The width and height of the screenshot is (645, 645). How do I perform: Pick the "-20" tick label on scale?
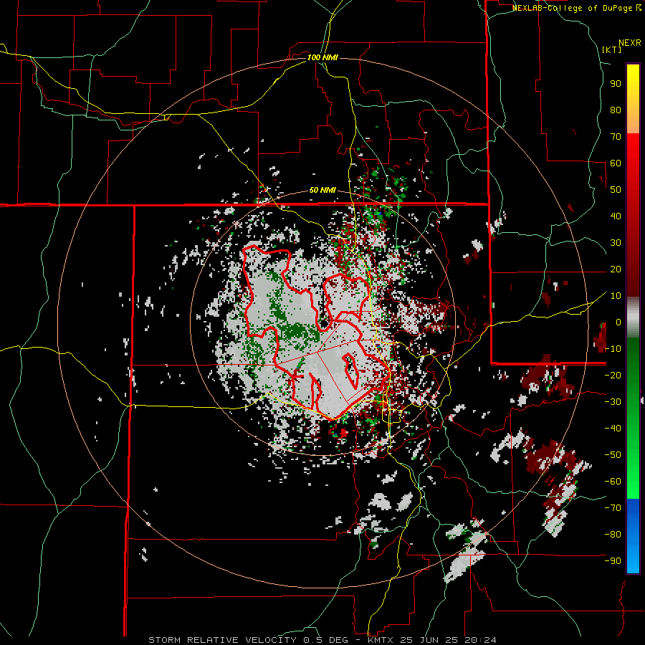coord(613,376)
